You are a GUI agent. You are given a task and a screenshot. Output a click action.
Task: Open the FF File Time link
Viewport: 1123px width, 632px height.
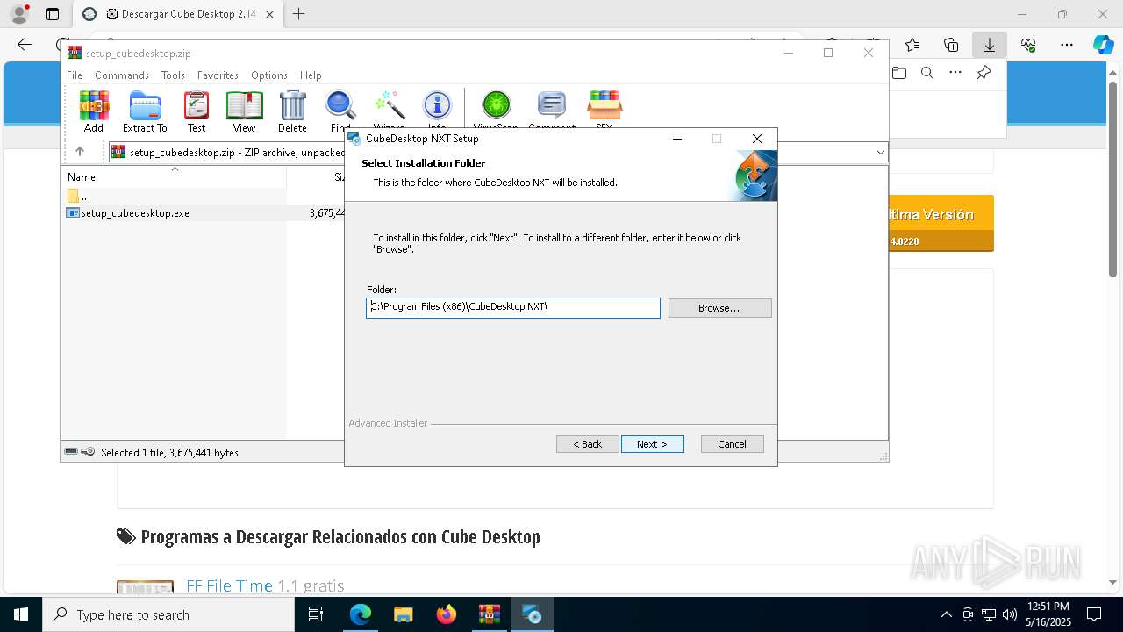[229, 585]
